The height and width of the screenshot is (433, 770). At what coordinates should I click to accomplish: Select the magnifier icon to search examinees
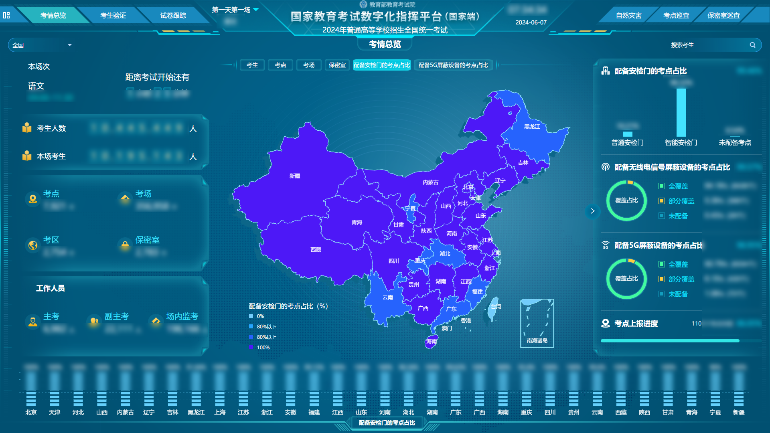(x=753, y=45)
